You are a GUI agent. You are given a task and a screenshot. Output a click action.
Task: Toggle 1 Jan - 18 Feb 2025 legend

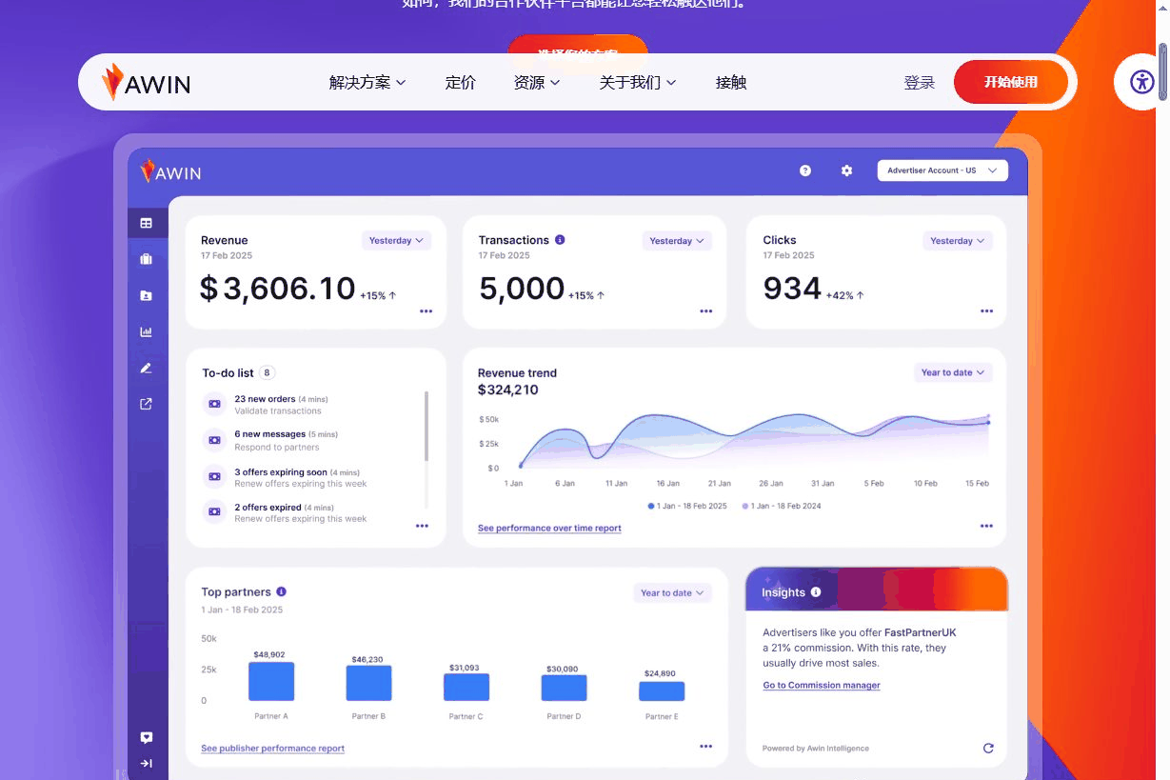[687, 506]
